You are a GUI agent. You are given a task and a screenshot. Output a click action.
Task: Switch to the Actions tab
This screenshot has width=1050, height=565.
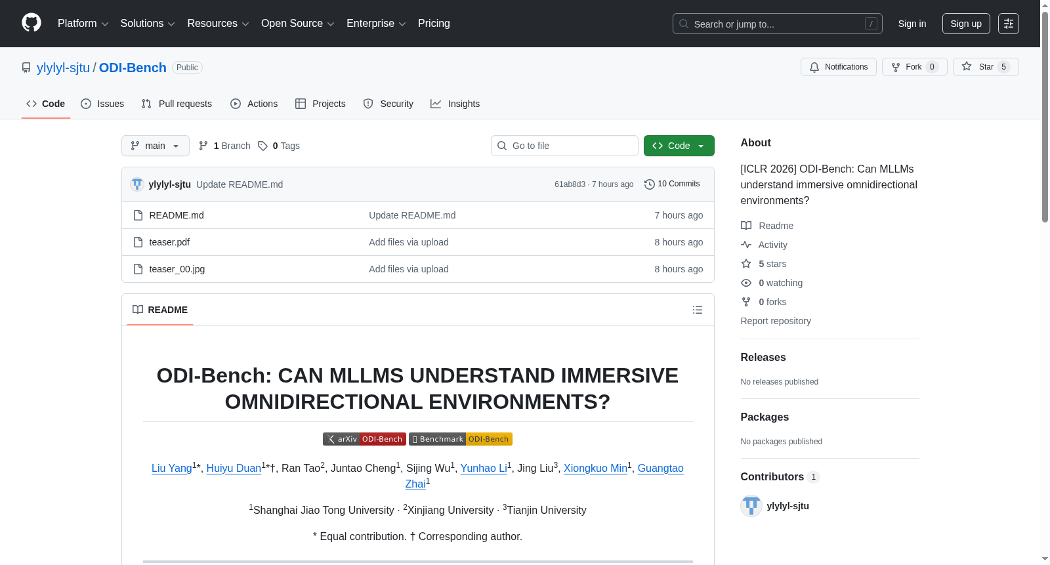pos(254,104)
